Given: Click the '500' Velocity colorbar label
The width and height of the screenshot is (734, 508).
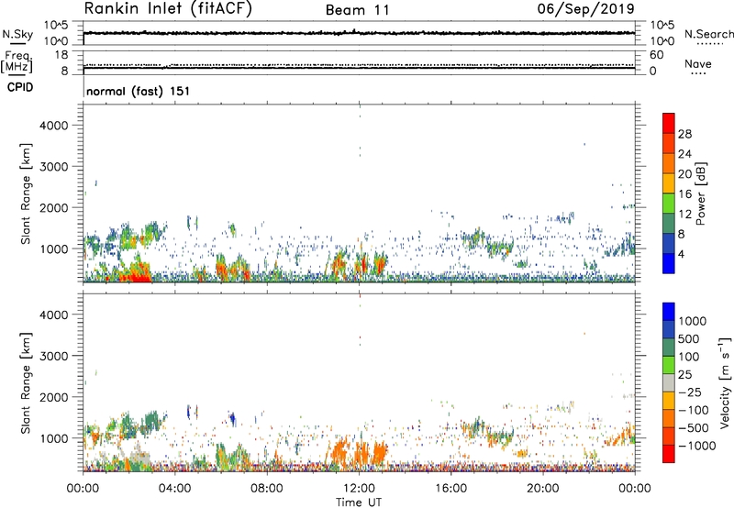Looking at the screenshot, I should click(x=689, y=339).
